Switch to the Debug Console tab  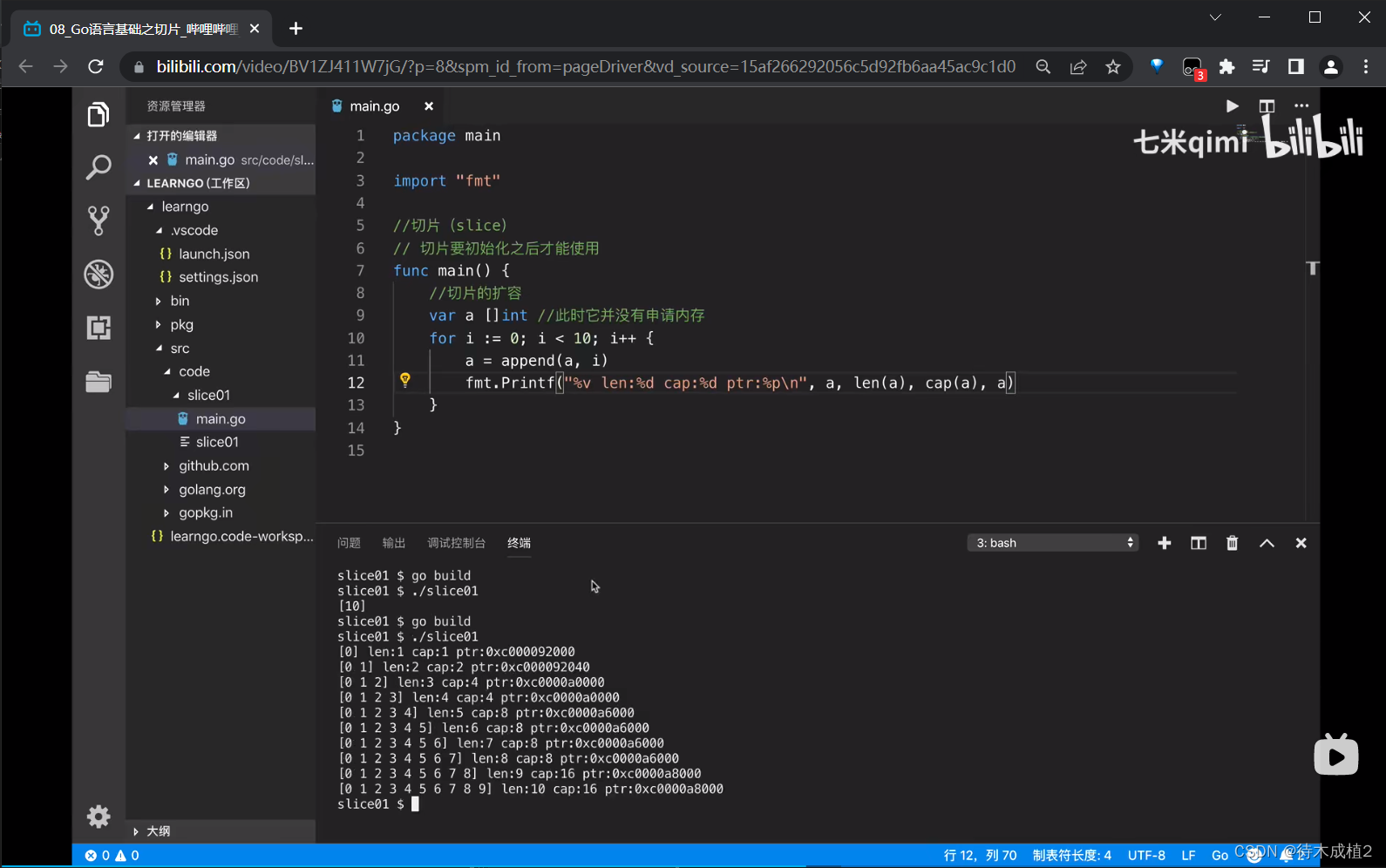click(457, 543)
